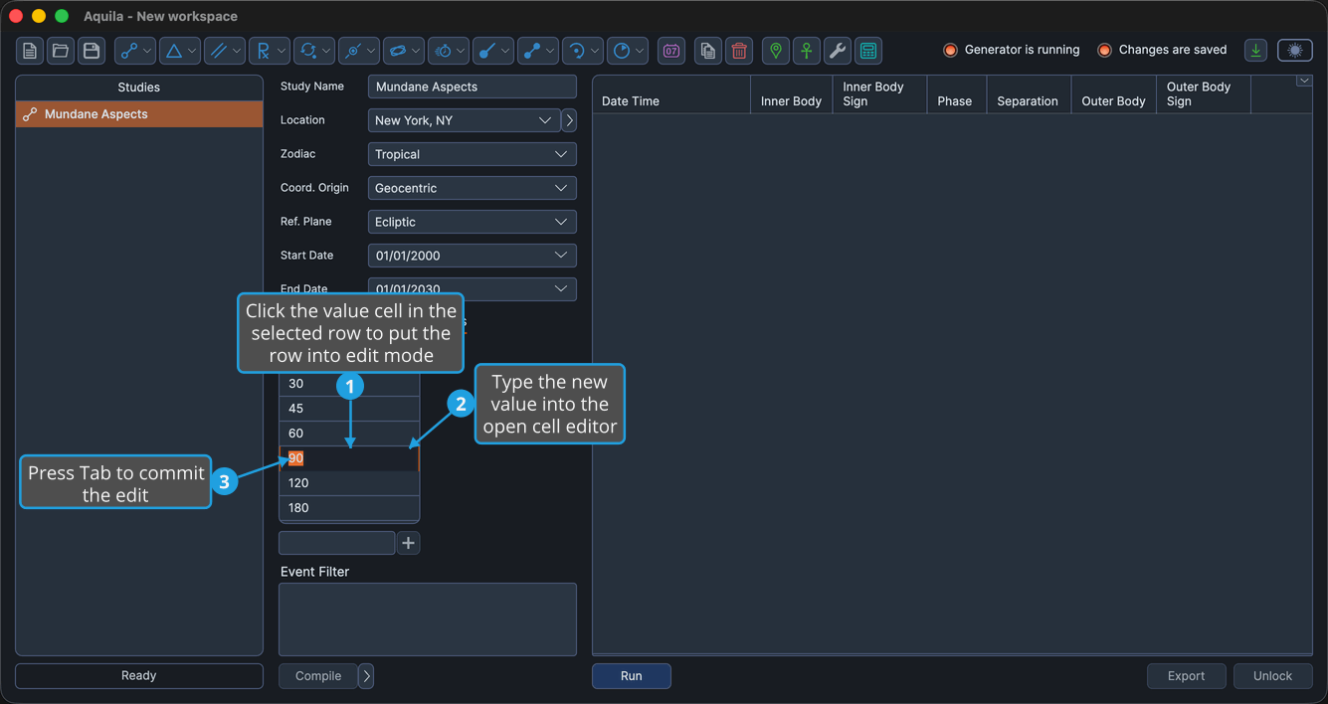The image size is (1328, 704).
Task: Open the node crossing study tool
Action: (x=359, y=51)
